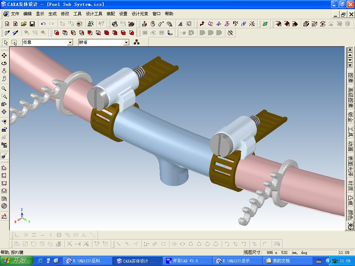Click the 3D text letter A icon
The width and height of the screenshot is (355, 266).
pyautogui.click(x=180, y=24)
